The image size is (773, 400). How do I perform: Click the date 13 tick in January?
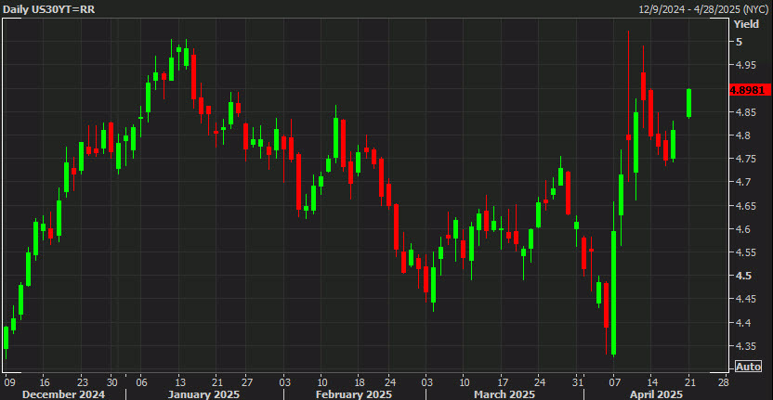pos(178,381)
